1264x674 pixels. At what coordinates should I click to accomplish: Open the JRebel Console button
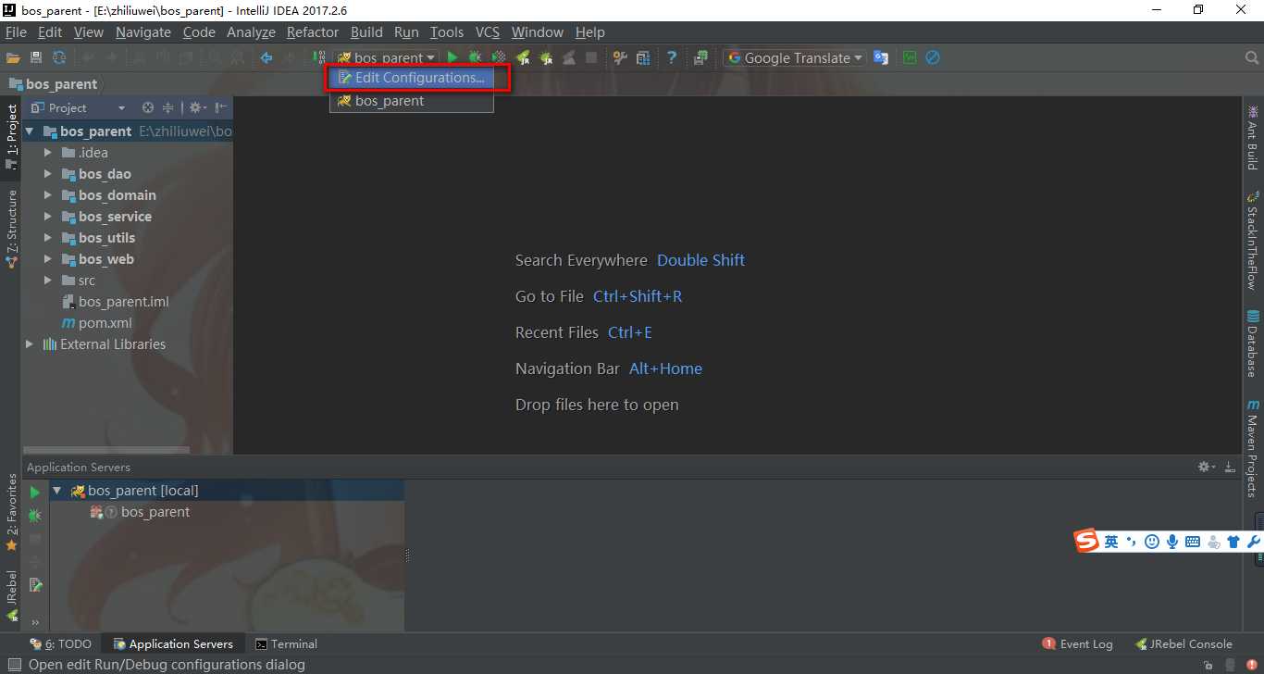[x=1183, y=644]
